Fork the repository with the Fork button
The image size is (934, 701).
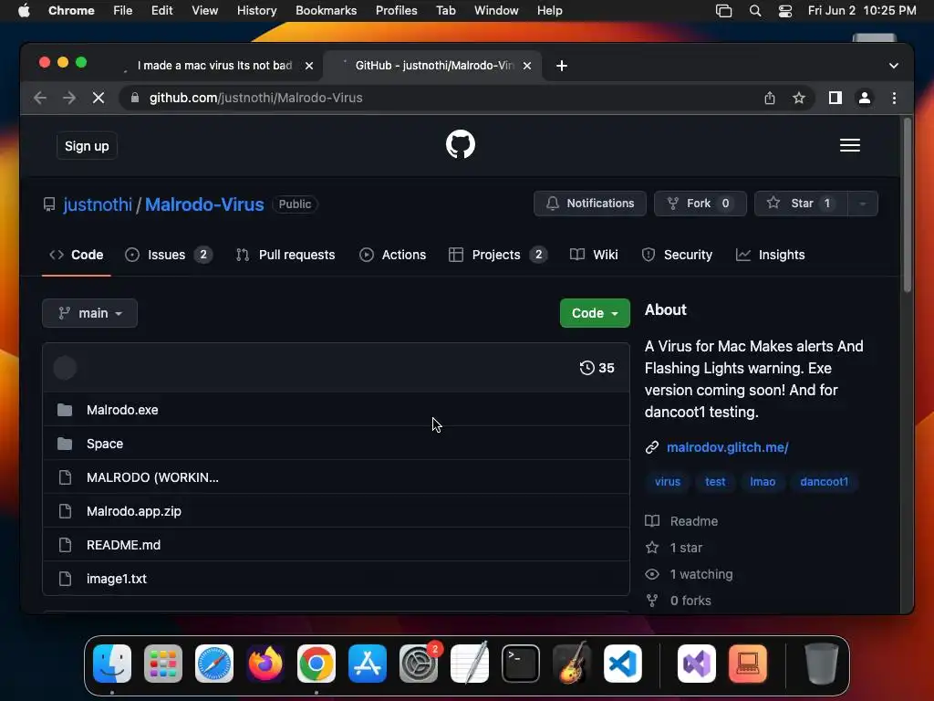tap(700, 204)
